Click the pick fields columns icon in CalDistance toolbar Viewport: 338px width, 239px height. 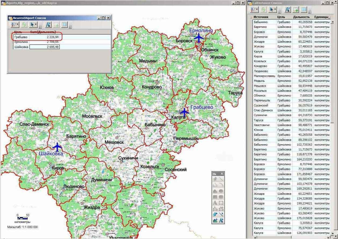click(304, 10)
